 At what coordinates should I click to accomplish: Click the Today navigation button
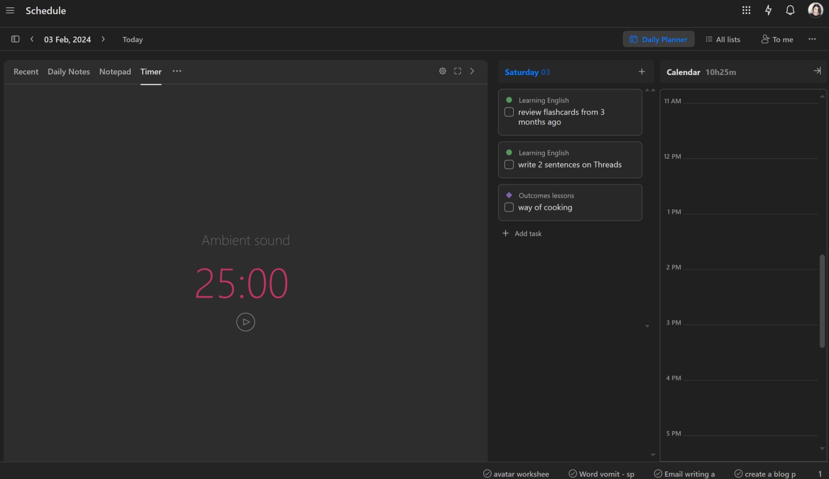point(132,39)
